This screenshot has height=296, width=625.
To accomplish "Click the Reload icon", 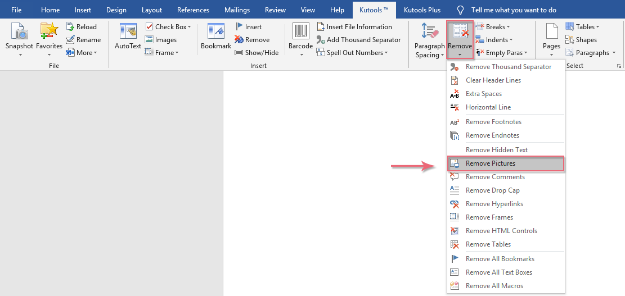I will coord(82,27).
